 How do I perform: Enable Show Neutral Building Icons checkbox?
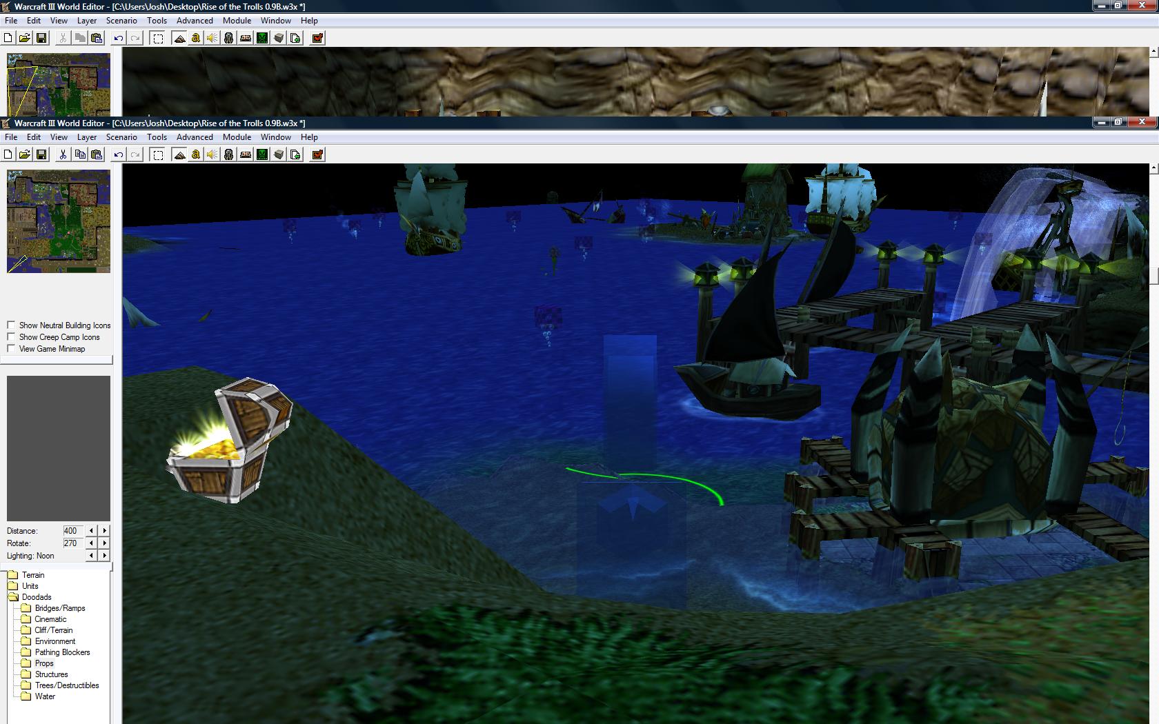(x=11, y=325)
